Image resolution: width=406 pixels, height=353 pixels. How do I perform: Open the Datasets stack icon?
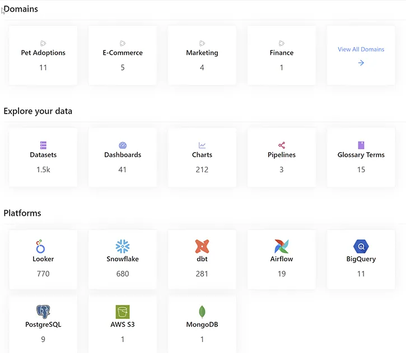43,145
